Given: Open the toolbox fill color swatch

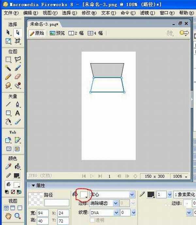Looking at the screenshot, I should click(16, 184).
